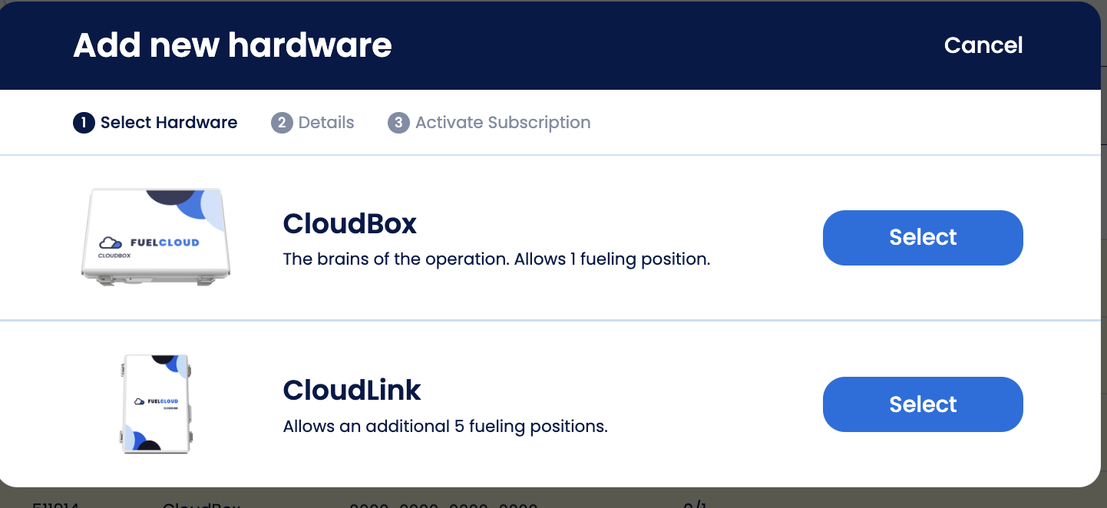This screenshot has height=508, width=1107.
Task: Click the CloudLink product image
Action: click(155, 404)
